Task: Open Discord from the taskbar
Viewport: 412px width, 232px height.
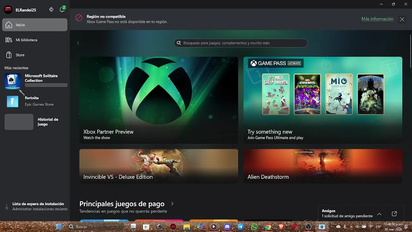Action: [227, 227]
